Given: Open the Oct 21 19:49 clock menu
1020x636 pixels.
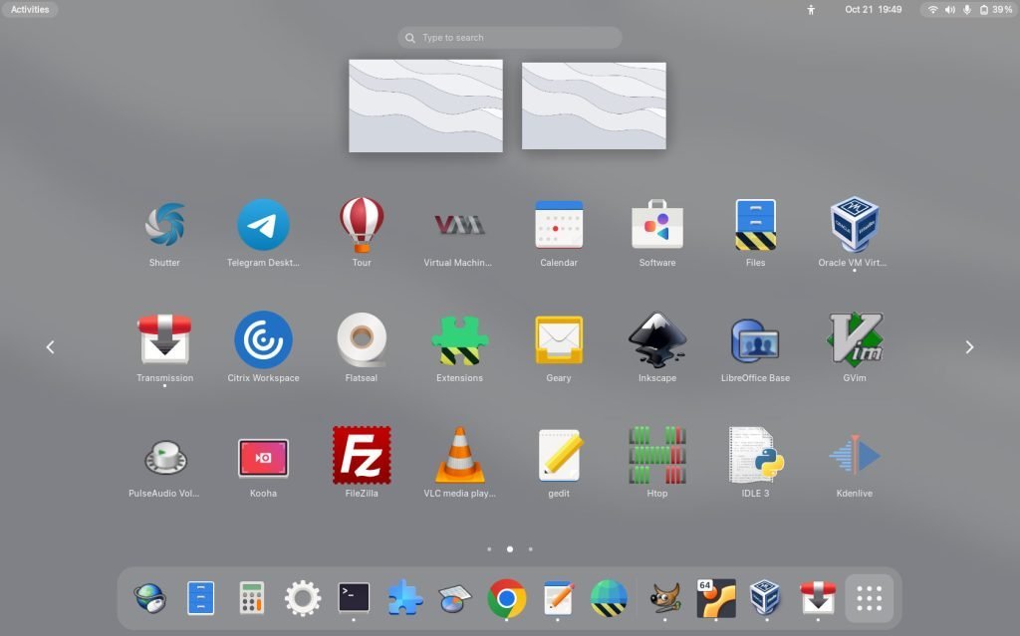Looking at the screenshot, I should click(x=873, y=10).
